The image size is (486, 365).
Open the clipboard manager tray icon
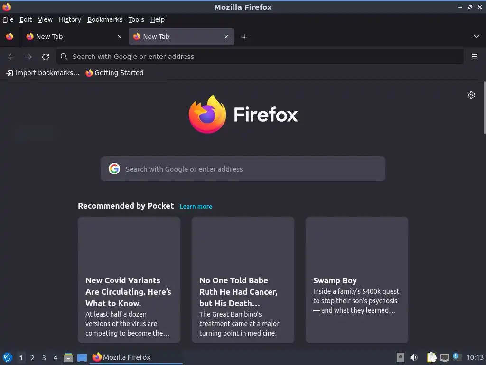431,357
